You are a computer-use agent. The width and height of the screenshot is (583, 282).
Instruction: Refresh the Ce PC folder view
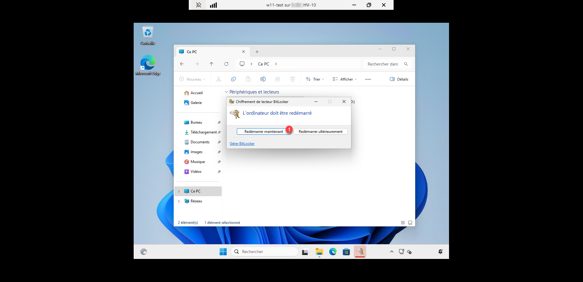(226, 64)
